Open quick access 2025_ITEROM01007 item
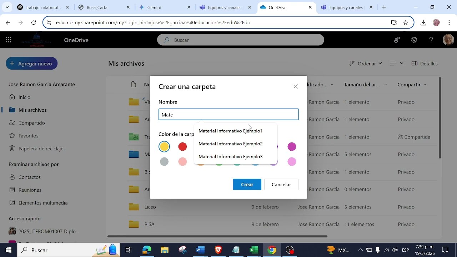The image size is (457, 257). (x=49, y=231)
